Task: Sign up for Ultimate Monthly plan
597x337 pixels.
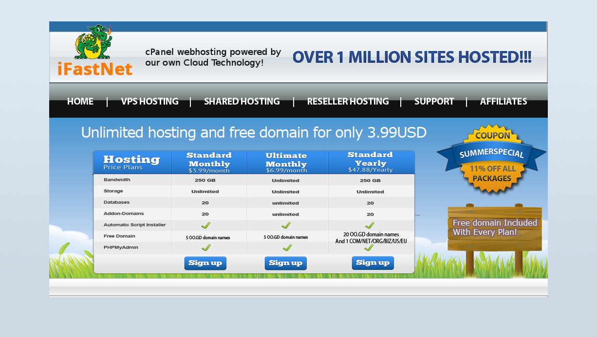Action: pos(285,263)
